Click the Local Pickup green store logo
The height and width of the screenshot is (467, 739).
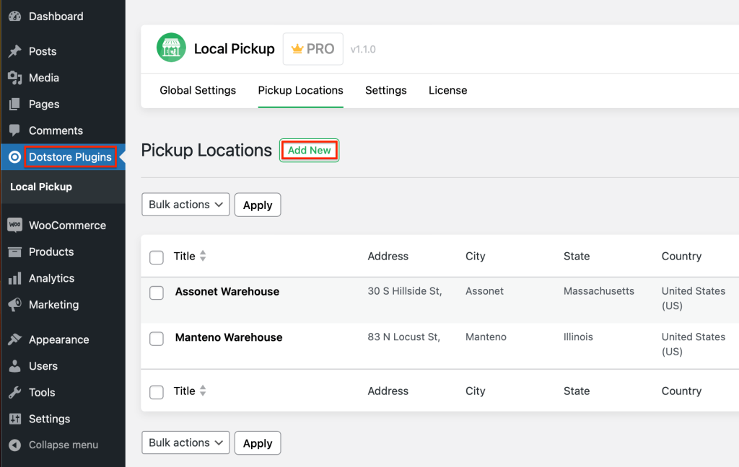[x=171, y=49]
